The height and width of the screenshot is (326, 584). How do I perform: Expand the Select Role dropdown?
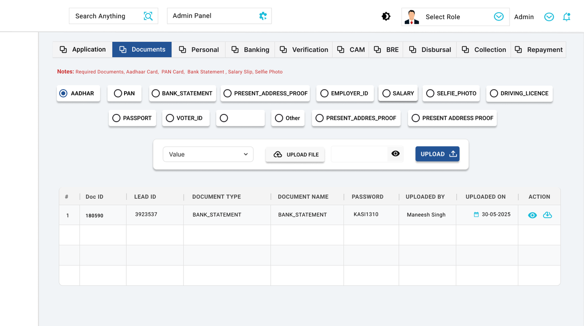(498, 16)
